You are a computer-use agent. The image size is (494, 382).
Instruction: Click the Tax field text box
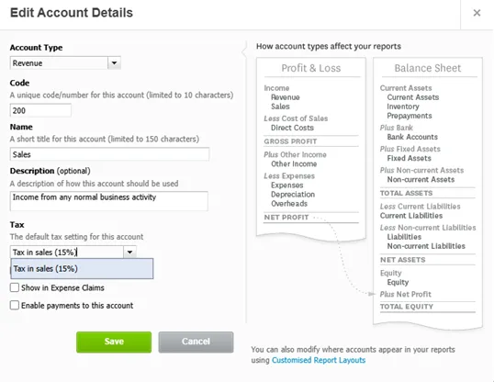pos(67,253)
